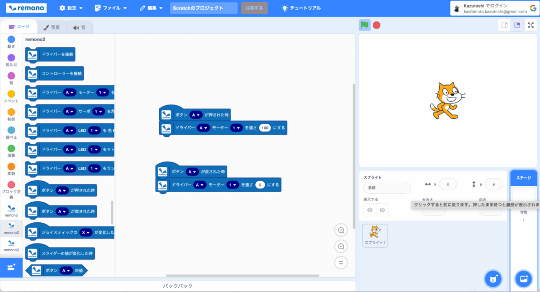Open the ファイル dropdown menu
Viewport: 540px width, 292px height.
click(111, 8)
